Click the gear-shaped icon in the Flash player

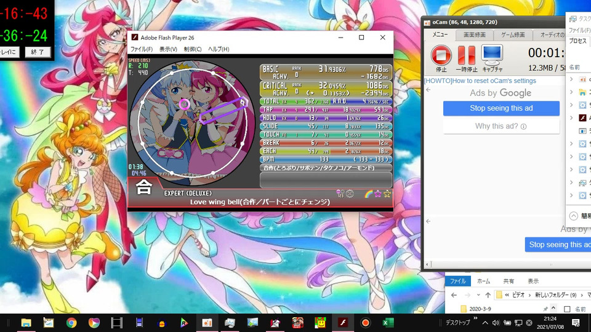[x=350, y=194]
